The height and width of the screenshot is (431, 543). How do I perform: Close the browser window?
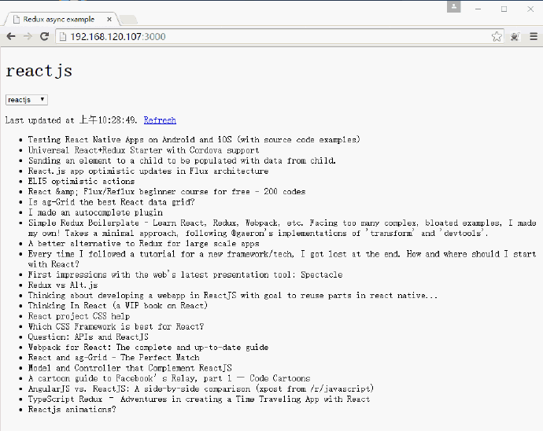coord(530,9)
